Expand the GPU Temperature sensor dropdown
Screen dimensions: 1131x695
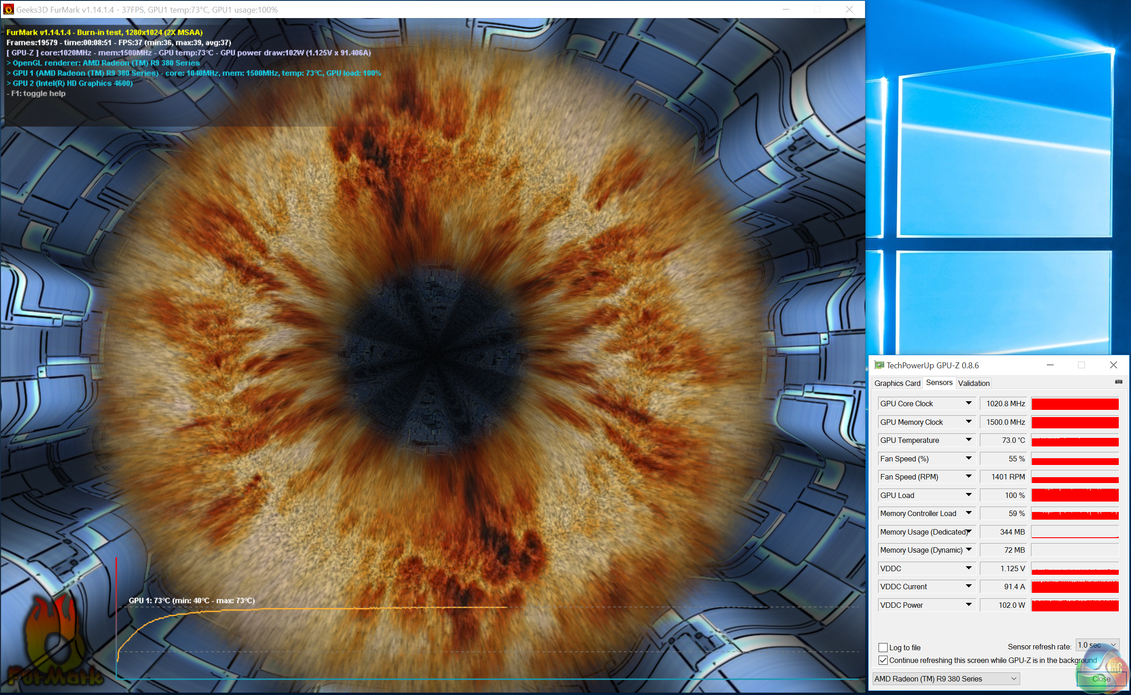969,440
